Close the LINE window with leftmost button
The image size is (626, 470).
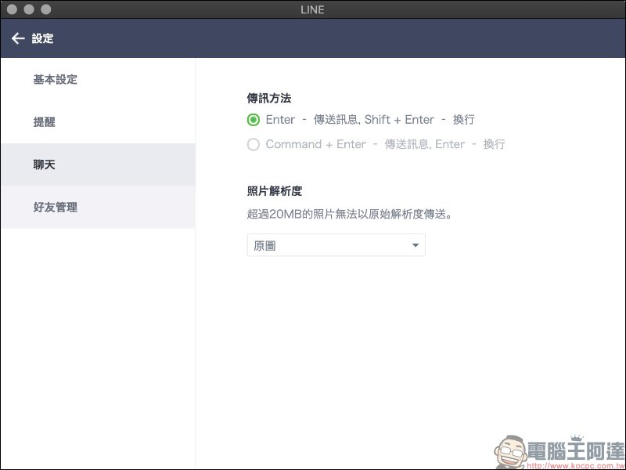pos(12,9)
